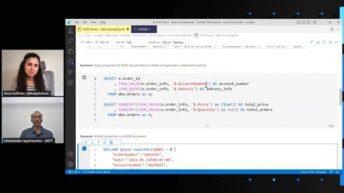This screenshot has width=344, height=193.
Task: Toggle panel layout icon in title bar
Action: [x=303, y=22]
